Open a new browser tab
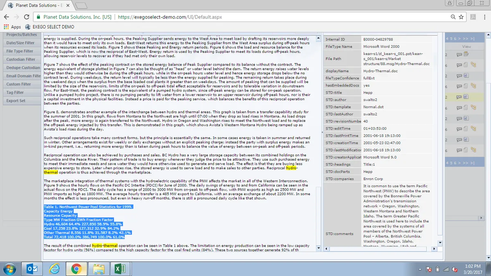 click(82, 6)
